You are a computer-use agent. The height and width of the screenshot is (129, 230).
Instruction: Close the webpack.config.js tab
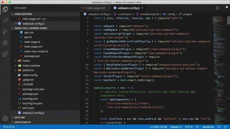[142, 8]
